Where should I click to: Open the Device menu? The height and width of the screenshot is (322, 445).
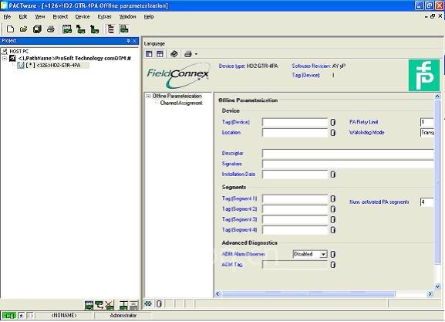tap(83, 17)
